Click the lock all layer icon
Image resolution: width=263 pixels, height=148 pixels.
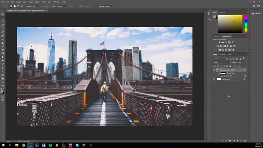coord(230,66)
